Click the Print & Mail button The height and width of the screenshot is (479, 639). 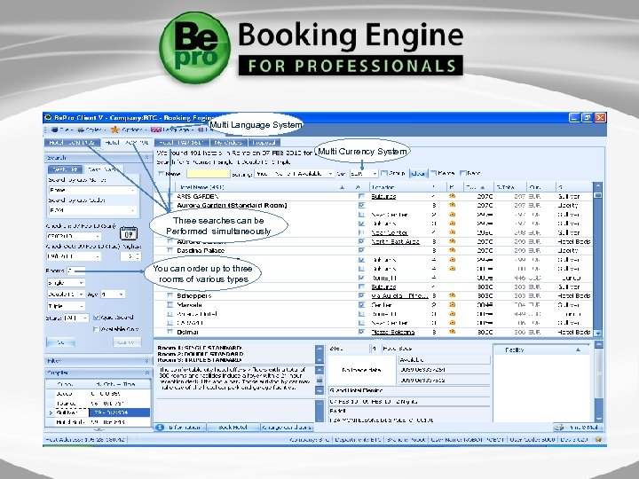[578, 428]
